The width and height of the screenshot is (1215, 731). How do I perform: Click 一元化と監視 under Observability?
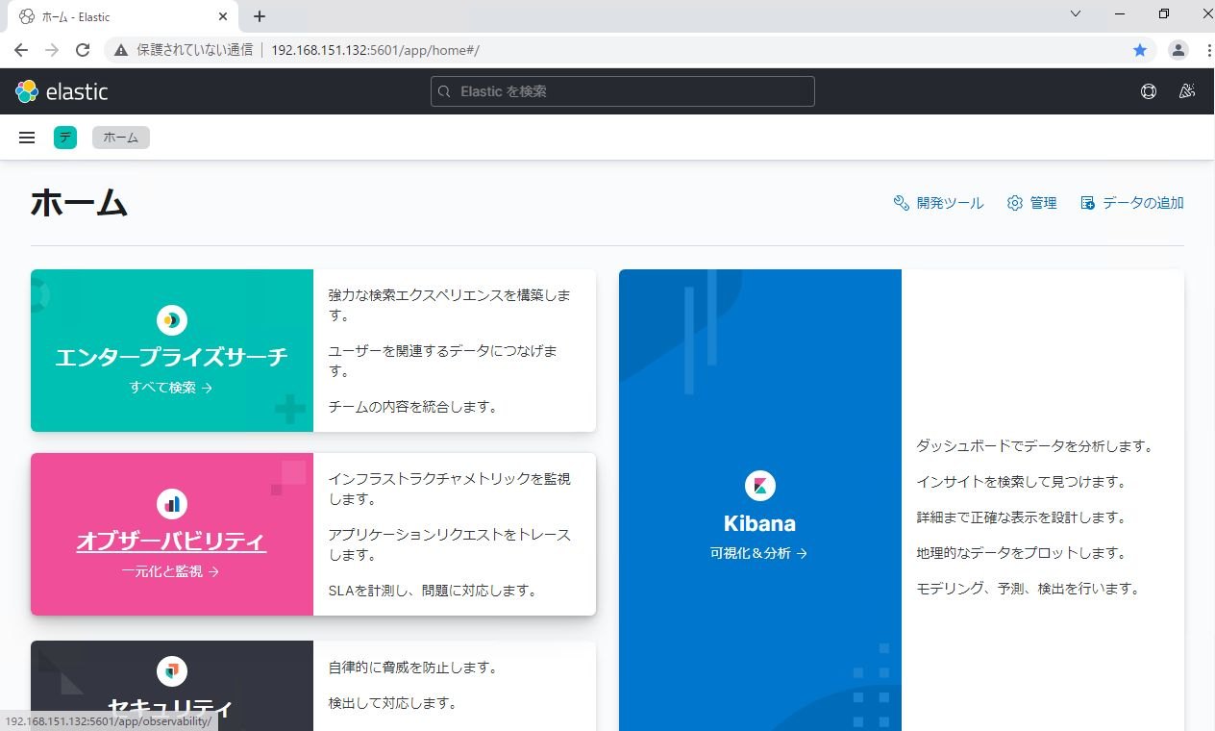[x=171, y=571]
